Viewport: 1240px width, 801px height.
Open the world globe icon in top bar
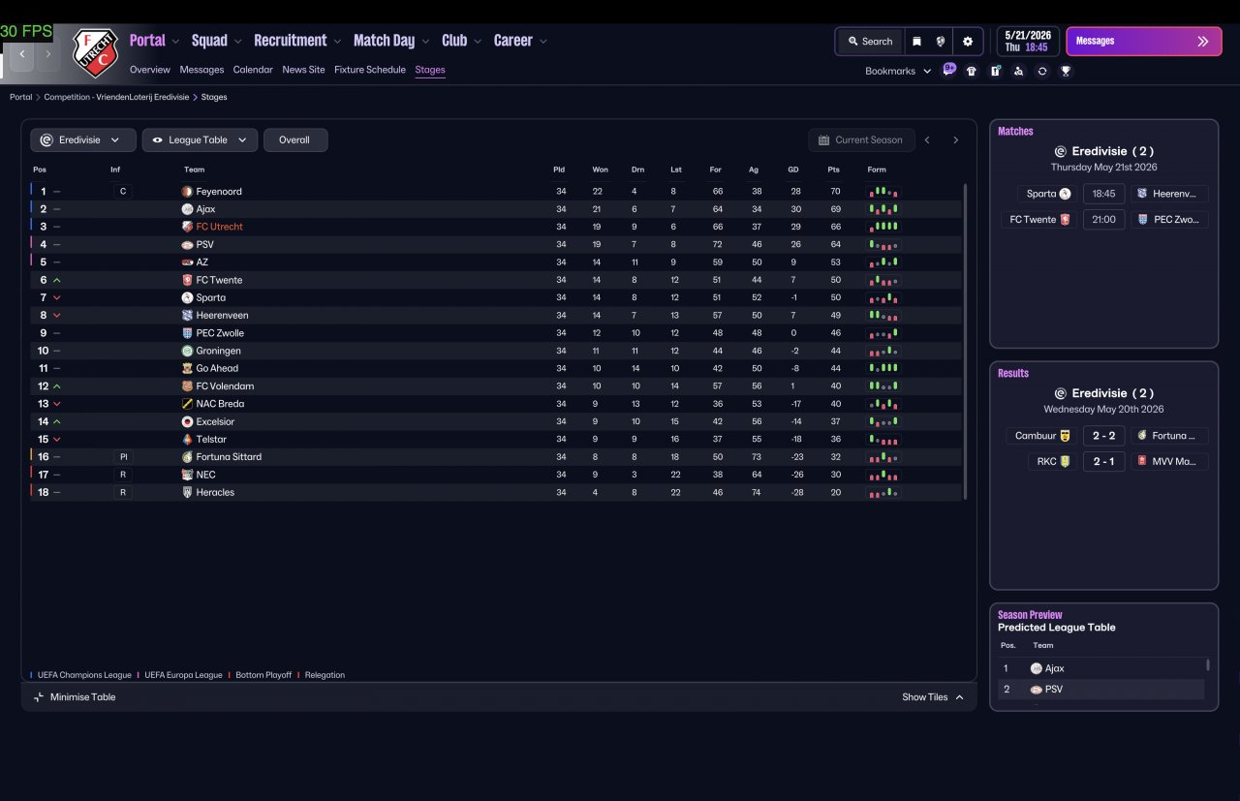click(941, 42)
